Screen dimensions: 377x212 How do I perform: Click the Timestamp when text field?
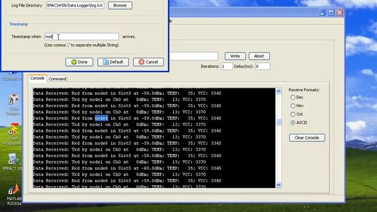click(81, 37)
